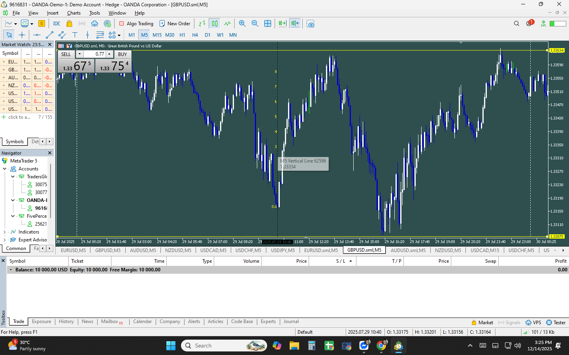The image size is (569, 355).
Task: Open the shopping bag Market icon
Action: click(x=70, y=24)
